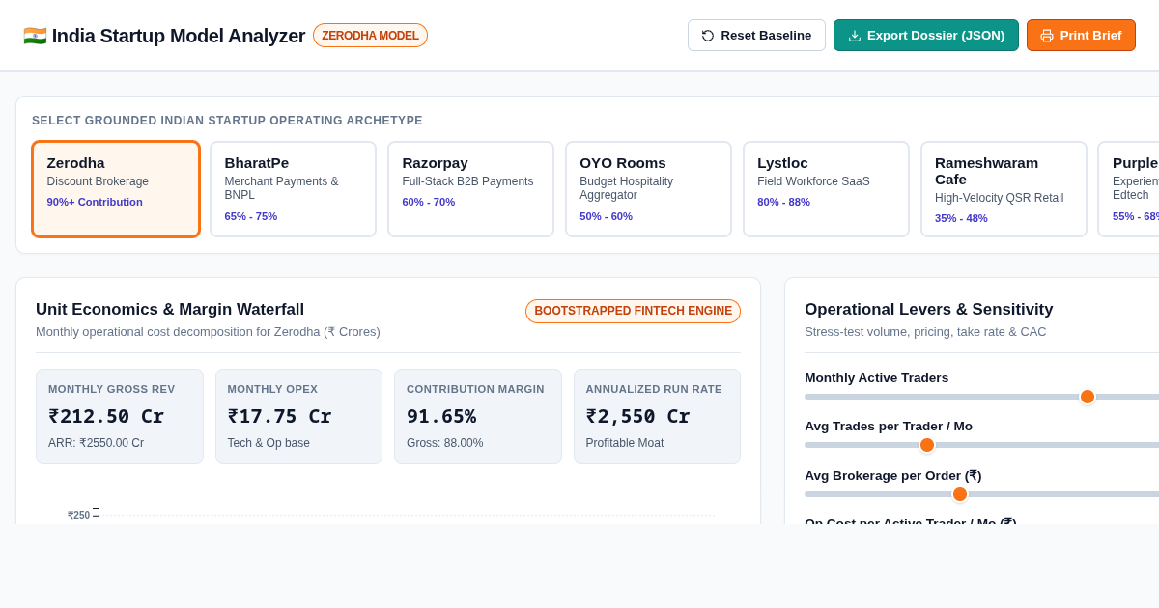This screenshot has width=1159, height=608.
Task: Click the Monthly Opex stat card
Action: tap(298, 417)
